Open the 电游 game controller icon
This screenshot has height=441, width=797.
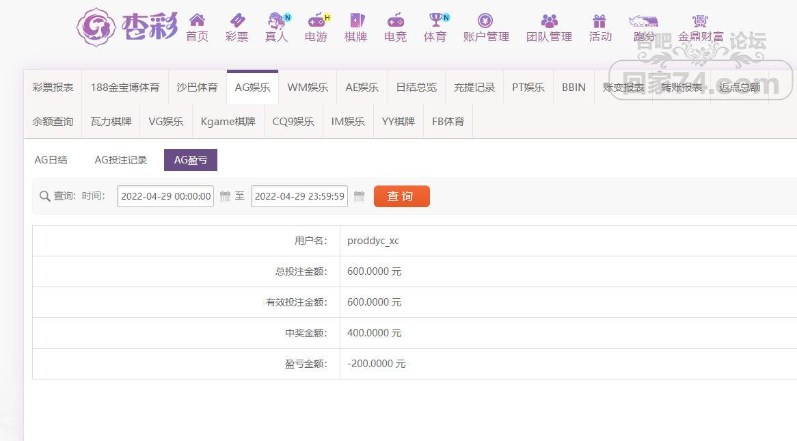[x=316, y=21]
